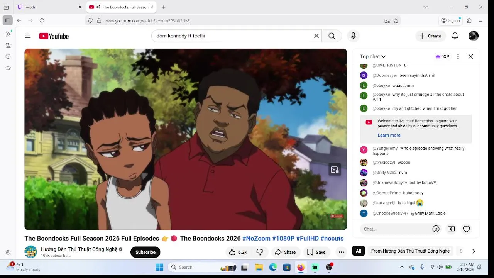The height and width of the screenshot is (278, 494).
Task: Toggle the browser sidebar button
Action: pyautogui.click(x=8, y=20)
